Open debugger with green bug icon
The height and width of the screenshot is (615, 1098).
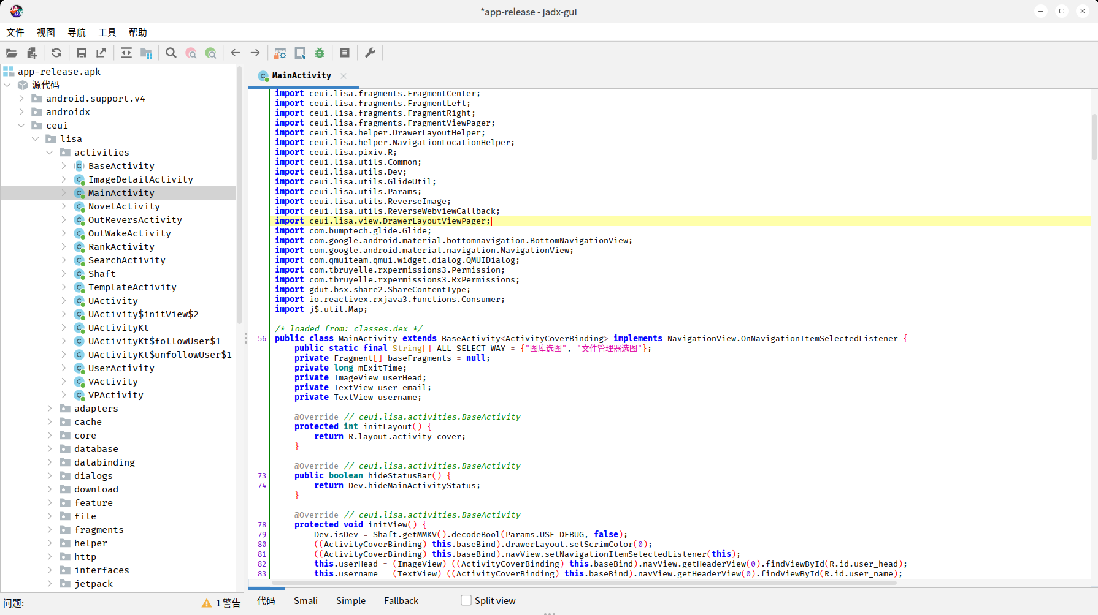click(320, 53)
